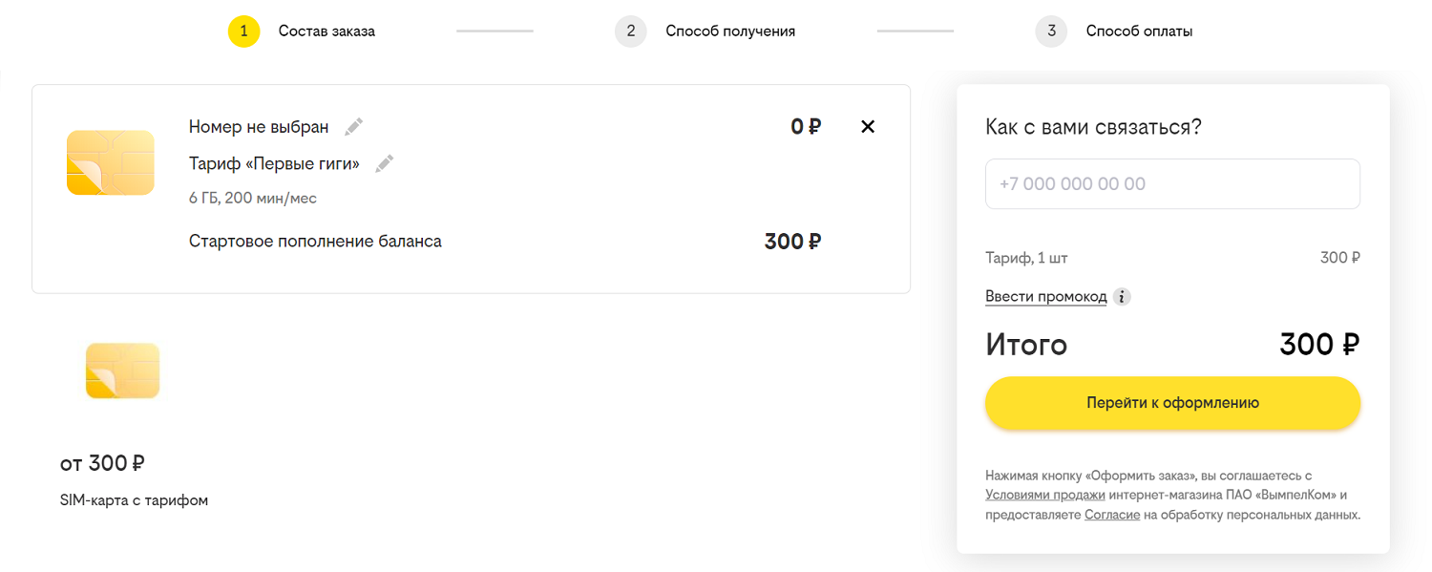Edit tariff «Первые гиги» with the pencil icon
The width and height of the screenshot is (1432, 572).
(384, 164)
